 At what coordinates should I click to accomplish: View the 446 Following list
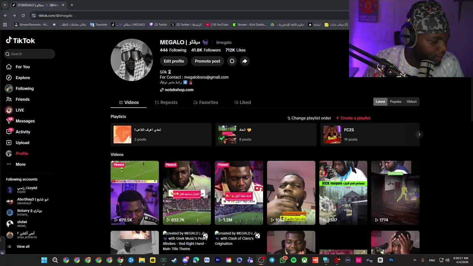[173, 50]
